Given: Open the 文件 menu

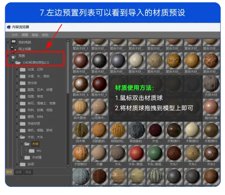Looking at the screenshot, I should (x=15, y=35).
